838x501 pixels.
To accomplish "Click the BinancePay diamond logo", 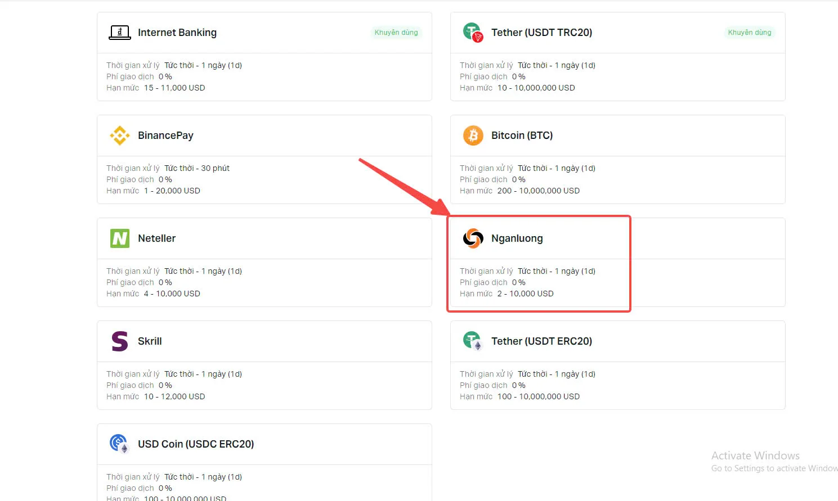I will tap(120, 136).
